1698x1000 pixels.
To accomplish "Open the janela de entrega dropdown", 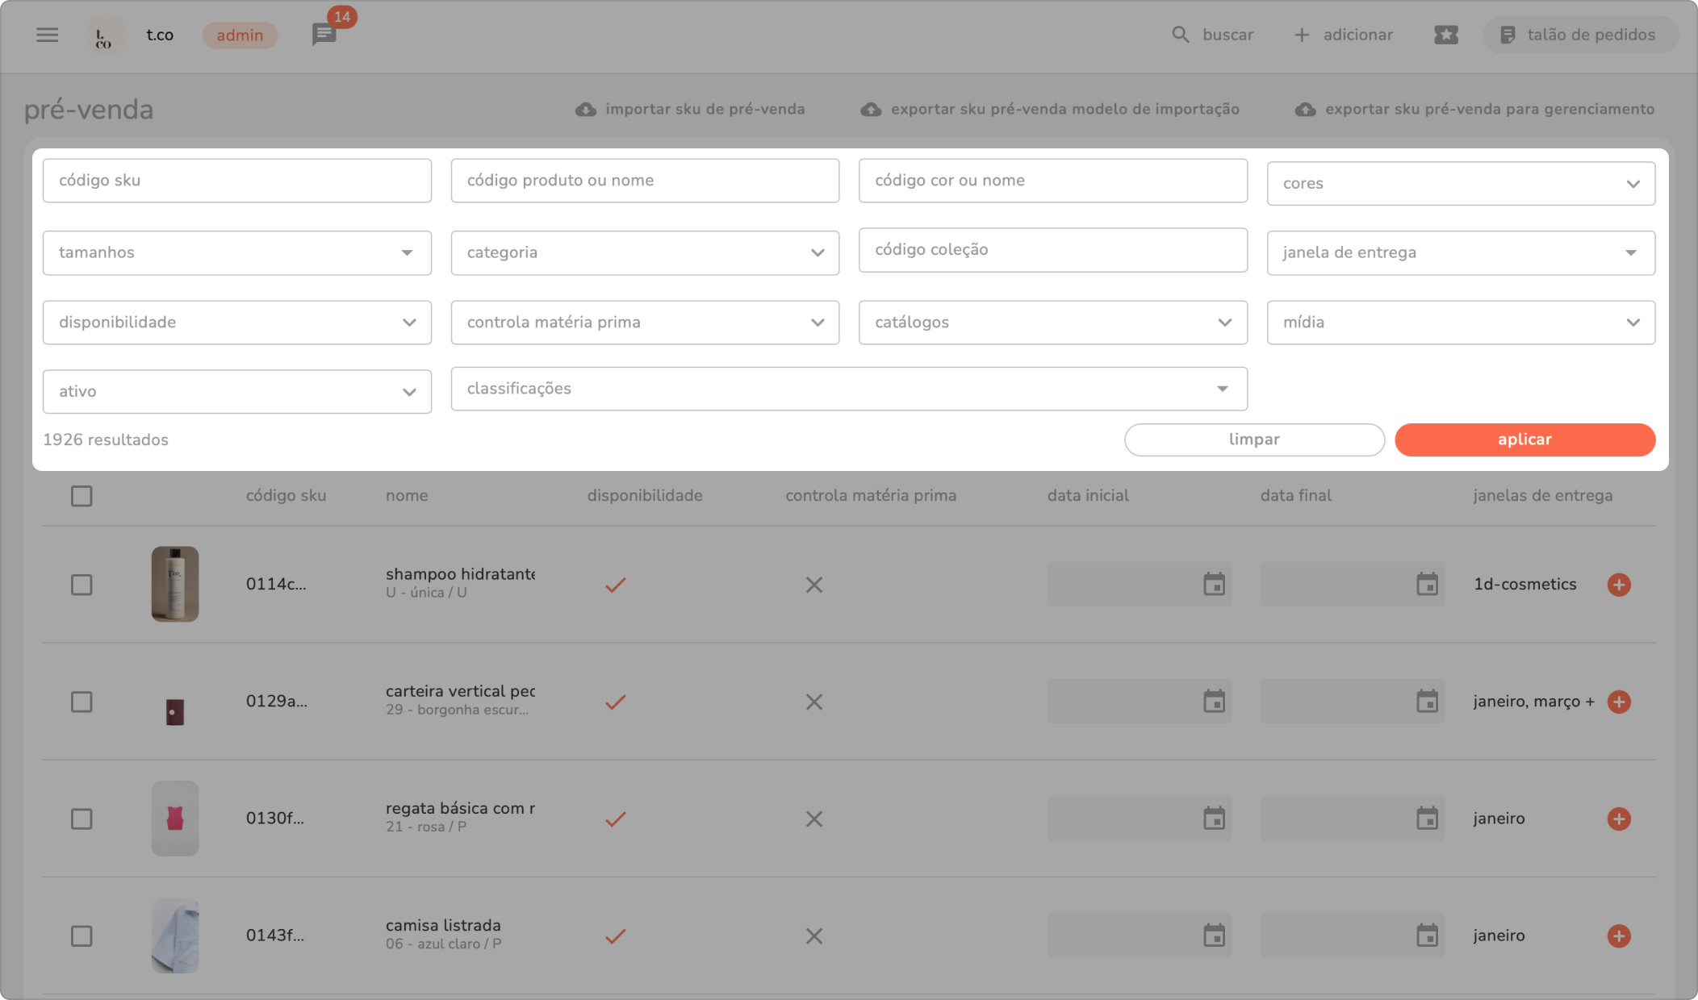I will click(x=1460, y=252).
